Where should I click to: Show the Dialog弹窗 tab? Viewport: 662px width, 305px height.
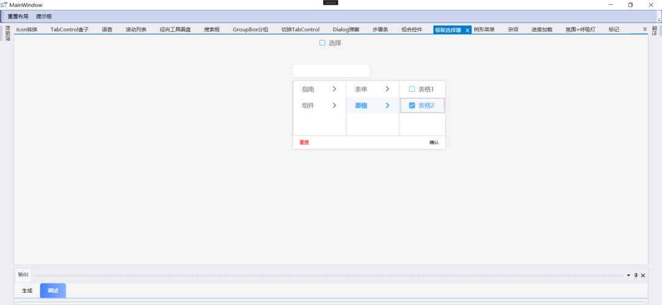(x=346, y=29)
